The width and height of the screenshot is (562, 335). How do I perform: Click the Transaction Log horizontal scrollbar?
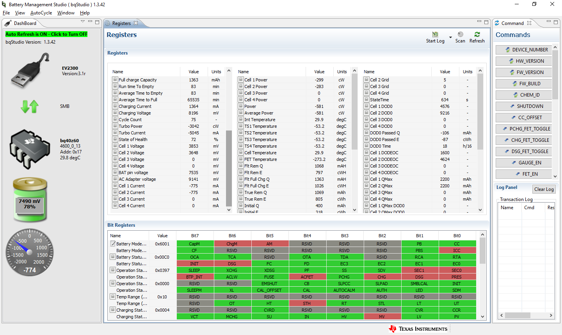[x=526, y=316]
